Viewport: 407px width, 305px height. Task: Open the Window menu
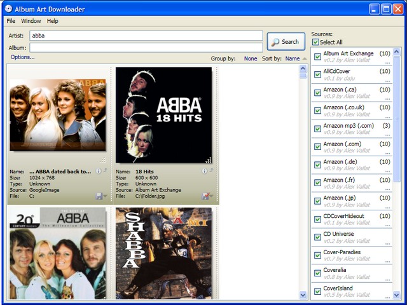pos(31,21)
